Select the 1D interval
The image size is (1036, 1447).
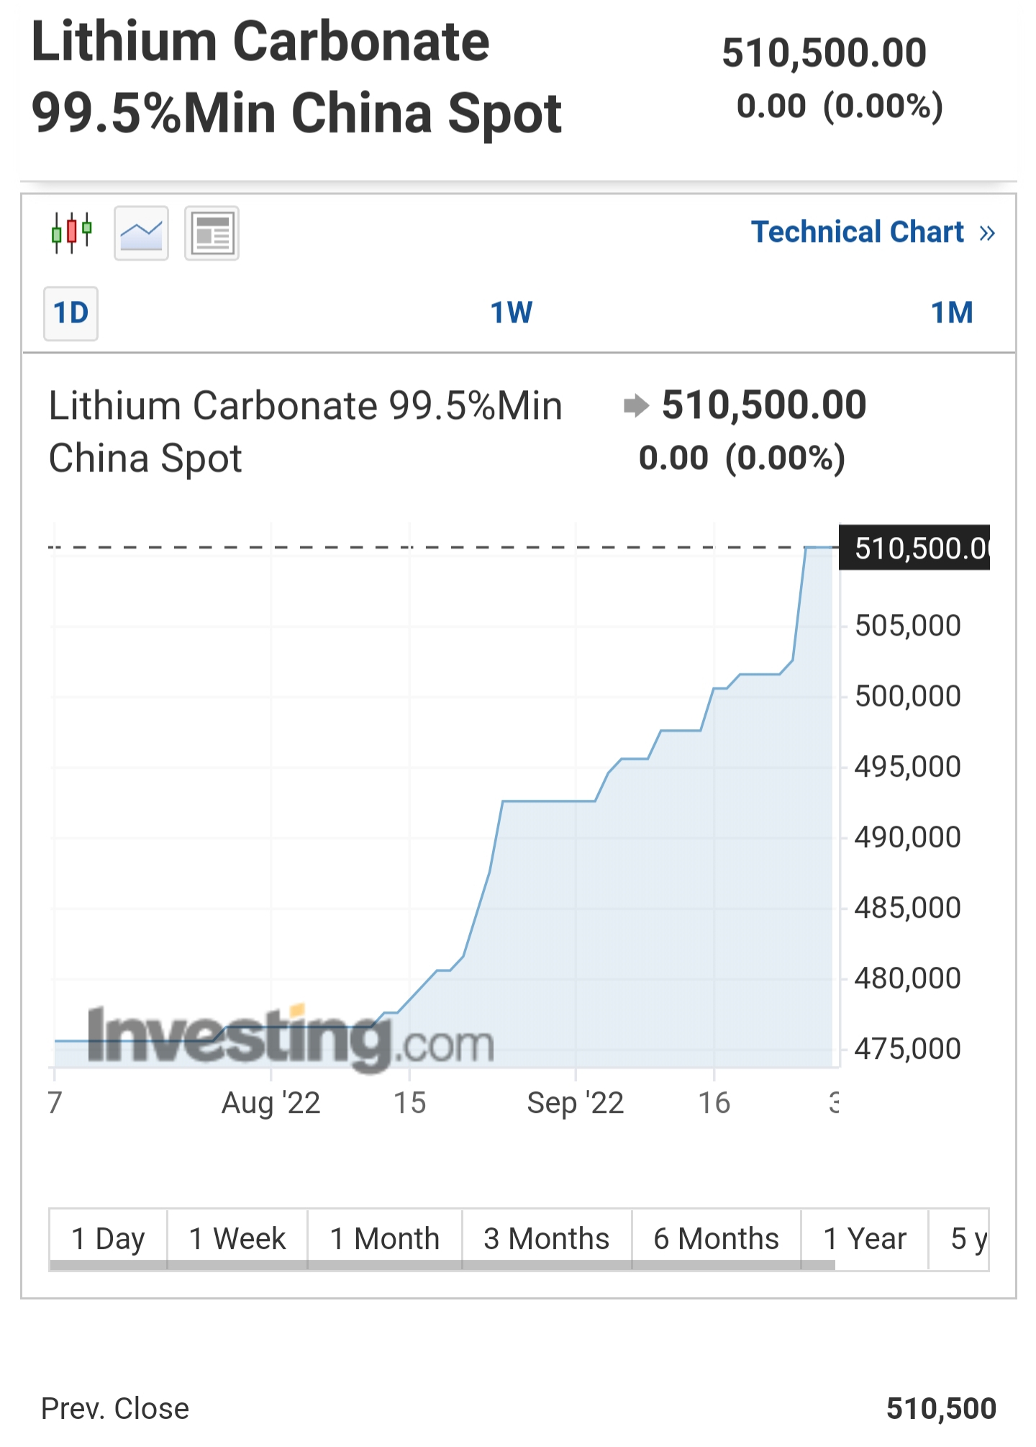(x=71, y=313)
